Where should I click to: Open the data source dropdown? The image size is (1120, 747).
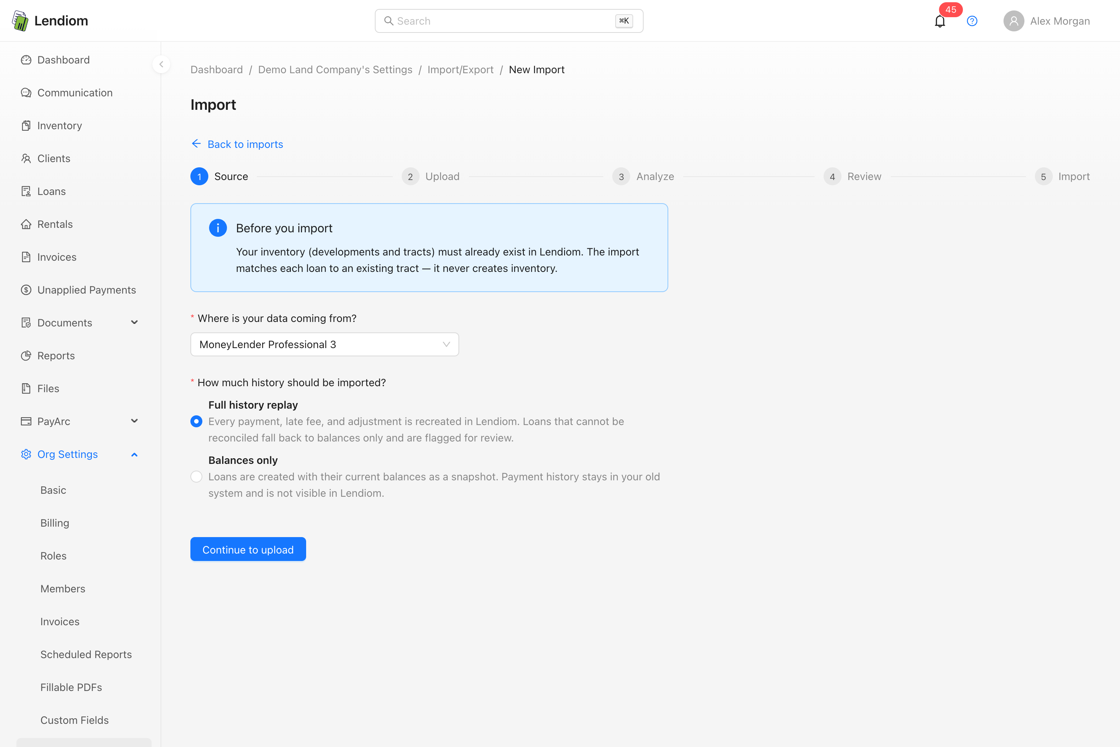tap(325, 344)
